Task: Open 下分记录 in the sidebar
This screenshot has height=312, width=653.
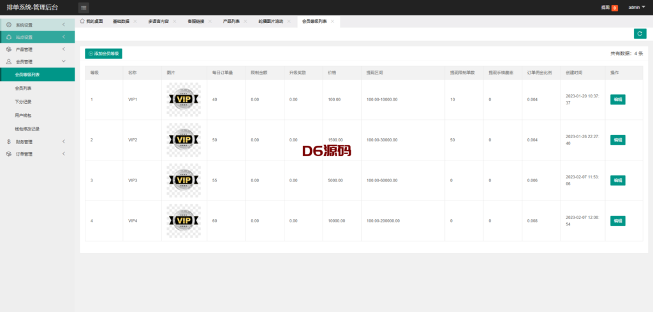Action: click(x=38, y=101)
